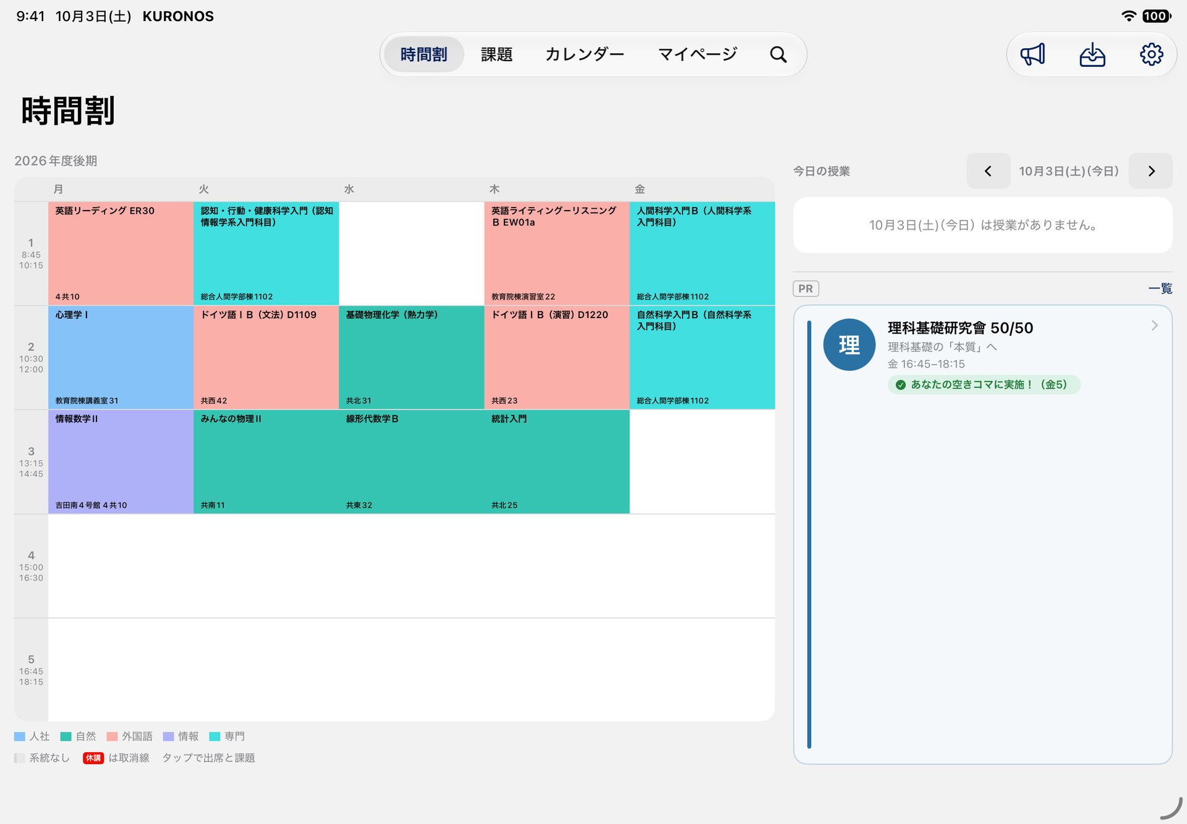Open 理科基礎研究會 card chevron
The image size is (1187, 824).
[1154, 326]
